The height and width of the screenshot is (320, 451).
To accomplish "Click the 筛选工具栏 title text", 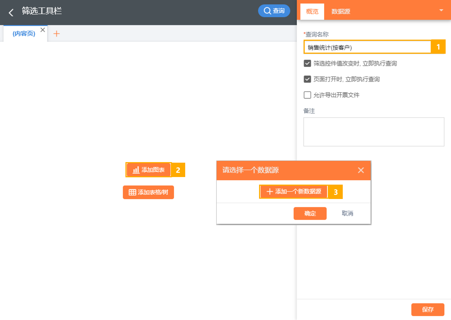I will (x=42, y=11).
